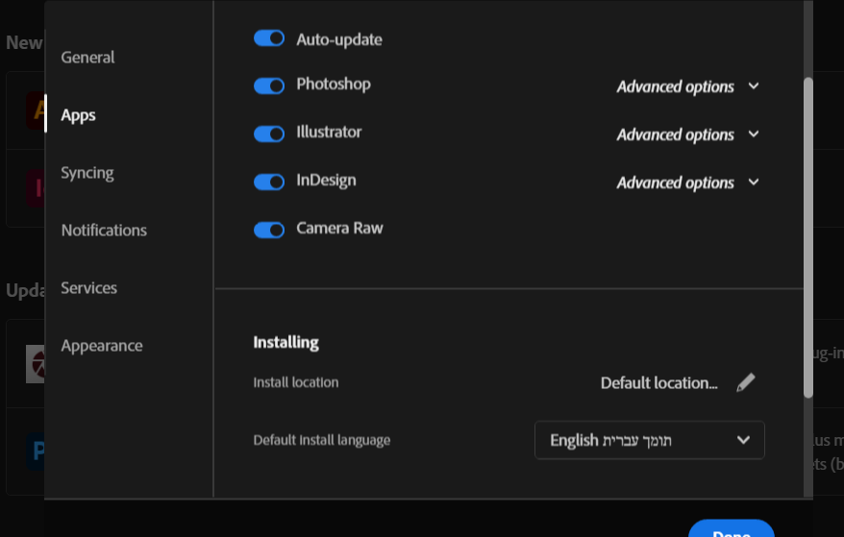Expand Photoshop Advanced options
Image resolution: width=844 pixels, height=537 pixels.
click(676, 86)
